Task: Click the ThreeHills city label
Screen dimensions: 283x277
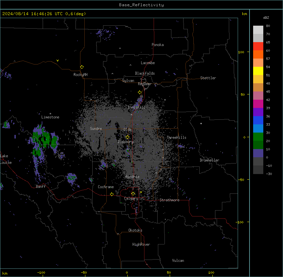Action: click(x=176, y=138)
